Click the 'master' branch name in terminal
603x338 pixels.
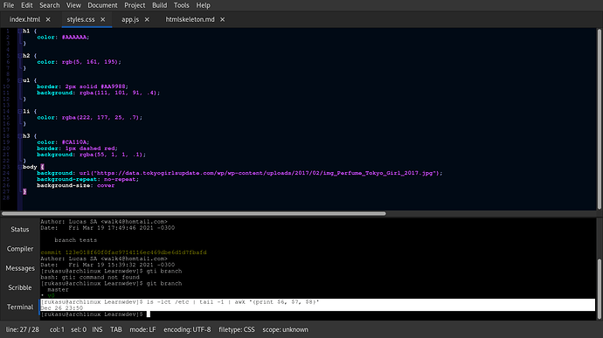tap(58, 290)
